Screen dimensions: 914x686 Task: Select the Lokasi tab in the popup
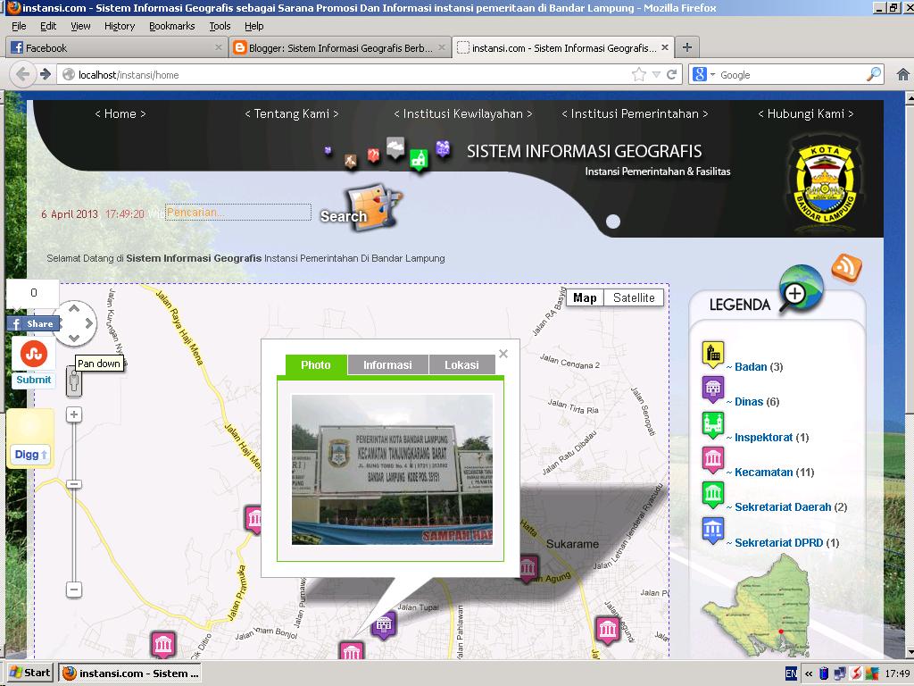tap(461, 364)
